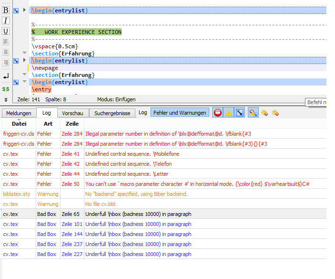Apply underline with the U icon
The image size is (335, 279).
(6, 31)
